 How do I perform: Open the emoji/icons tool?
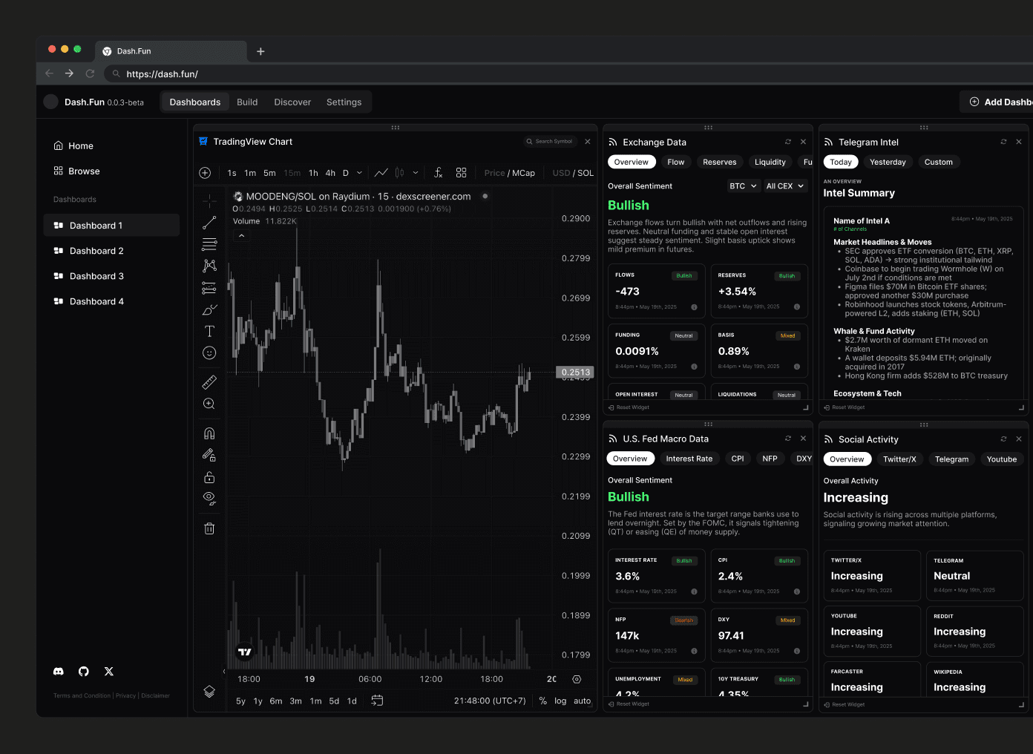pyautogui.click(x=209, y=353)
